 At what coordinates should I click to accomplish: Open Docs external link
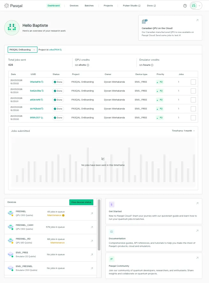click(151, 6)
